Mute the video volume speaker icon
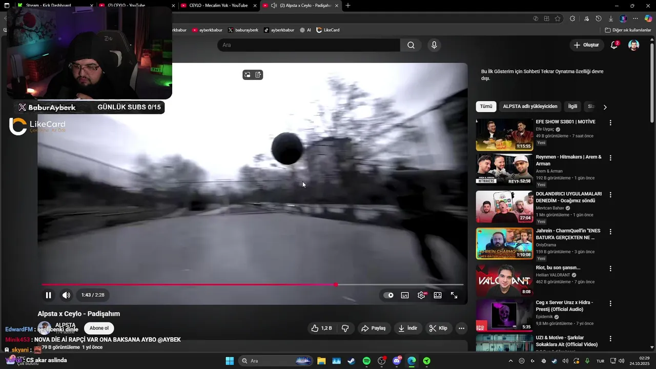The width and height of the screenshot is (656, 369). 66,295
